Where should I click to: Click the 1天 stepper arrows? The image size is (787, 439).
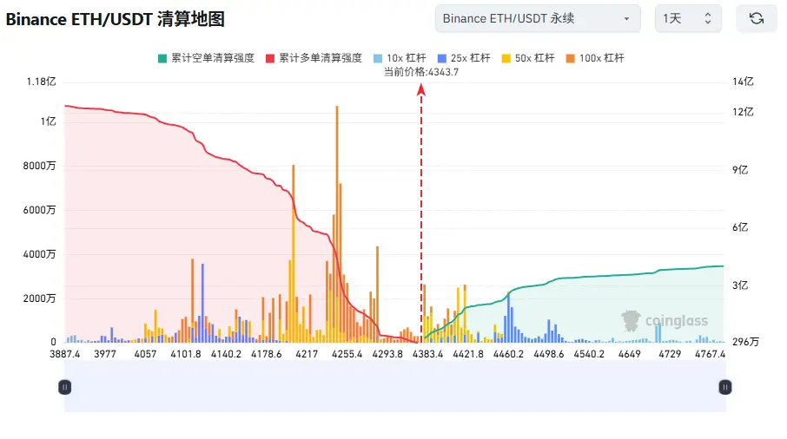click(x=708, y=18)
